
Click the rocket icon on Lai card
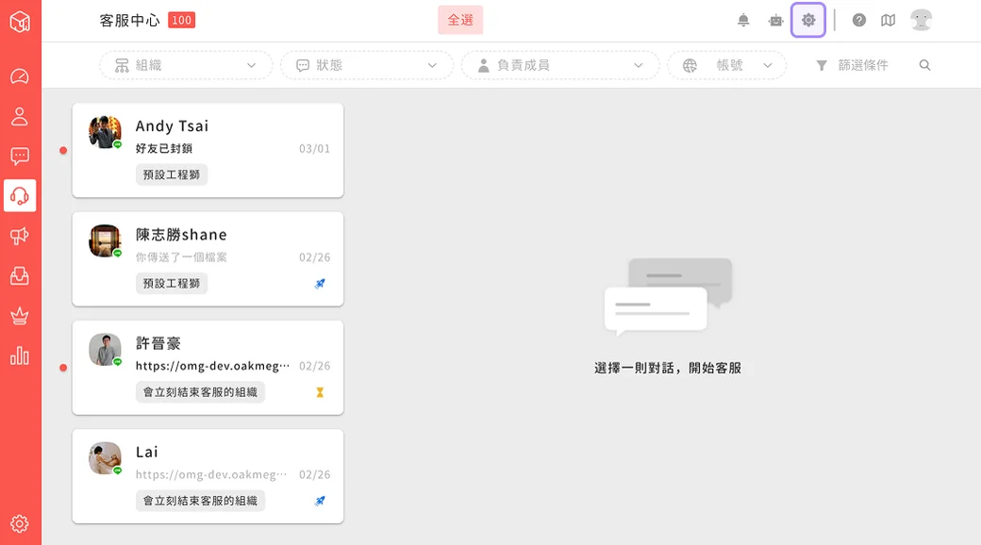320,501
